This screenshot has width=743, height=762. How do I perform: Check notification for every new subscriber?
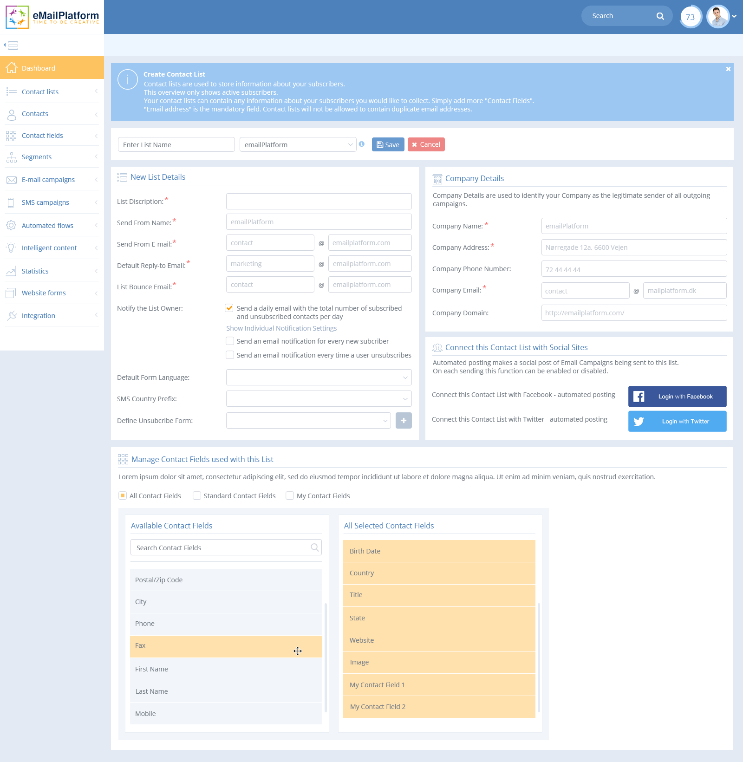230,341
